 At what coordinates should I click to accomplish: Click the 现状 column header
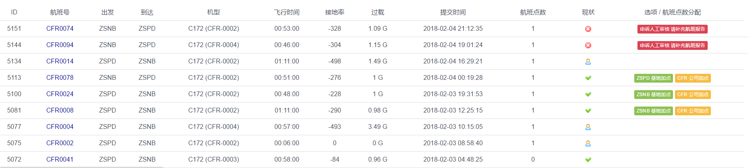pos(588,12)
